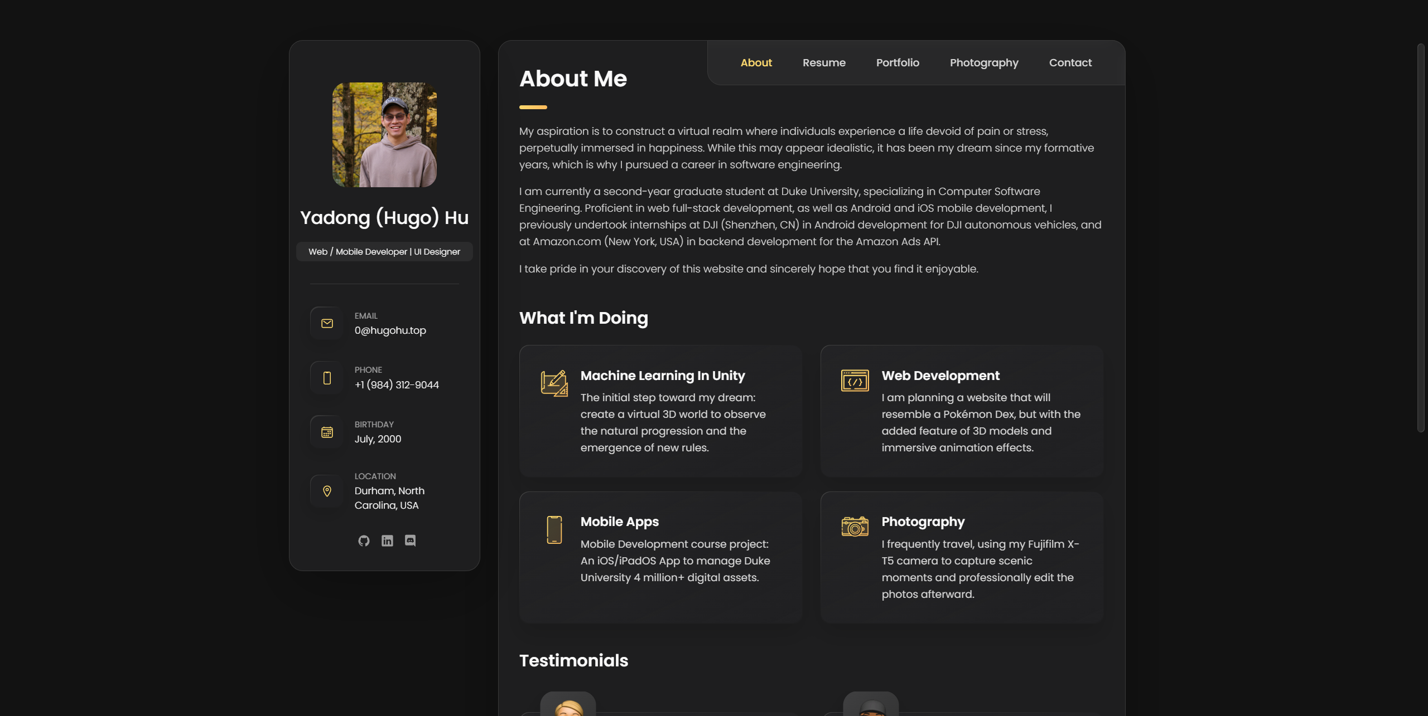Click the first testimonial avatar
1428x716 pixels.
pyautogui.click(x=568, y=705)
